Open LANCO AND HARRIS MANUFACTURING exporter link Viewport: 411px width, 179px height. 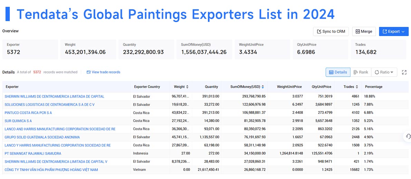click(x=60, y=129)
